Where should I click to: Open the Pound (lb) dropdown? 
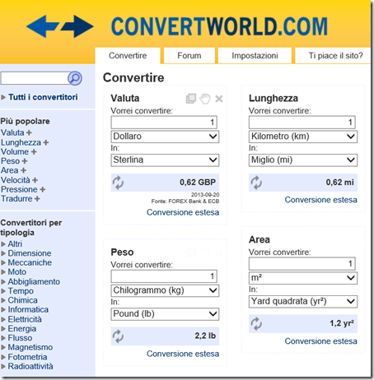(165, 314)
